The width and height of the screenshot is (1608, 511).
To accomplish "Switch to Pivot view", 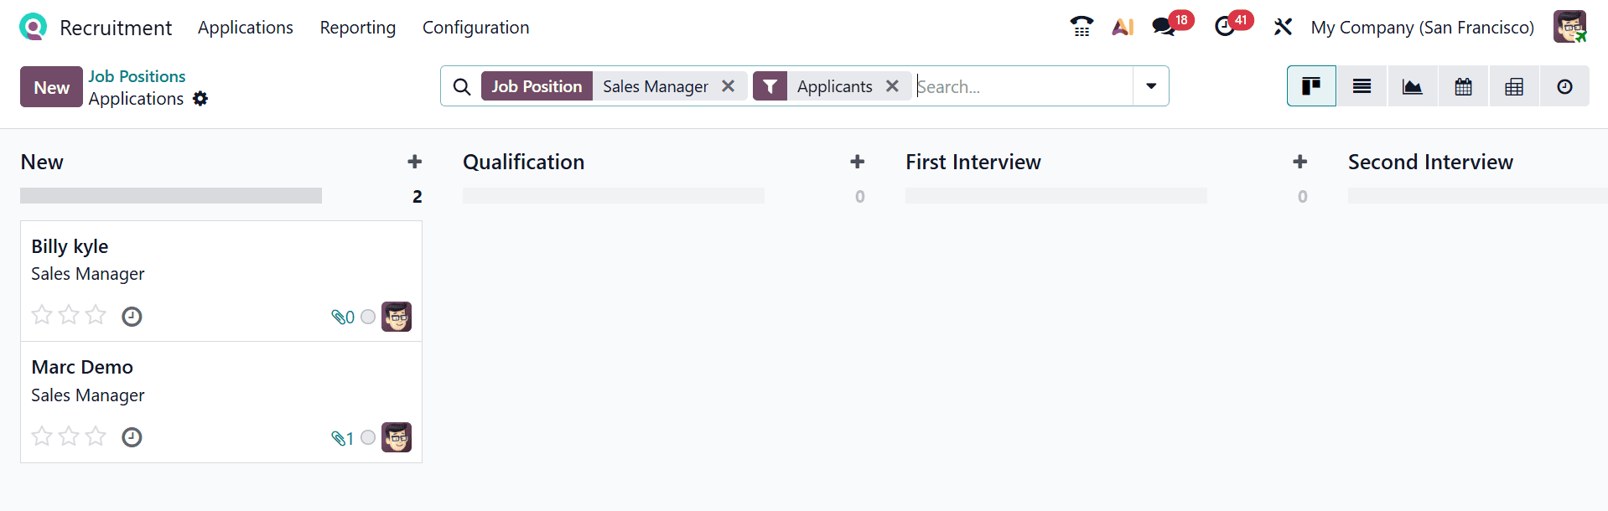I will pos(1514,86).
